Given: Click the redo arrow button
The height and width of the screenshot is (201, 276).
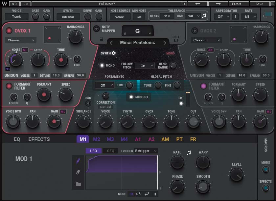Looking at the screenshot, I should (26, 4).
